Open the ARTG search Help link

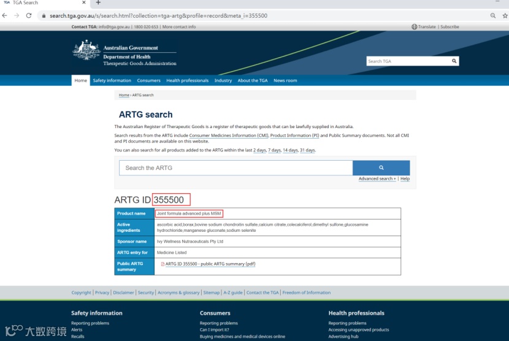click(x=405, y=178)
